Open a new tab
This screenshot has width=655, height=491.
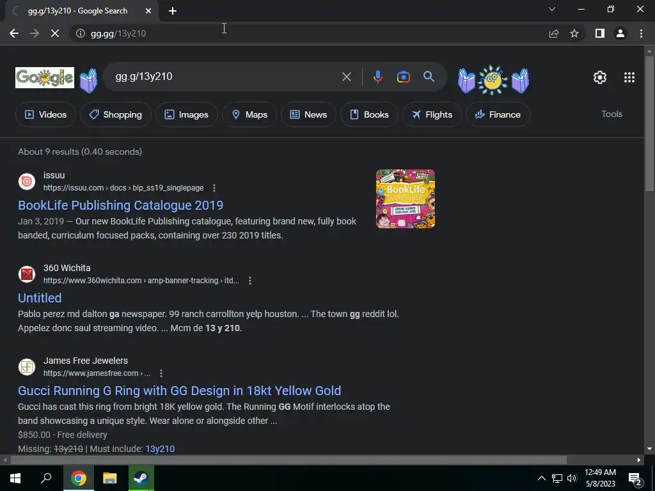(x=173, y=11)
